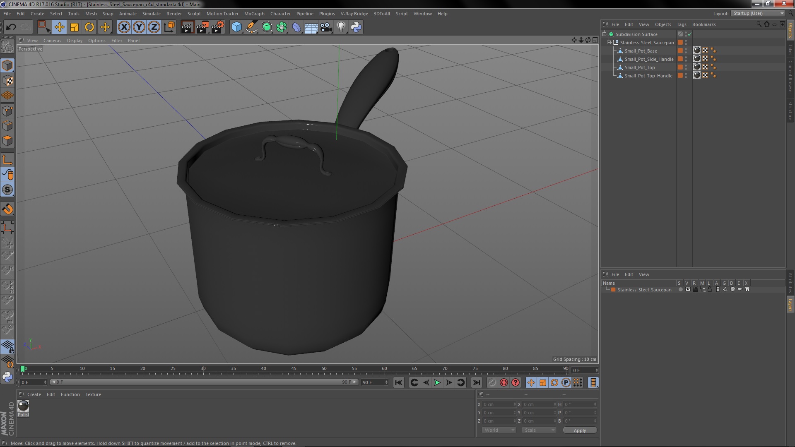Activate the Live Selection tool
The image size is (795, 447).
pos(44,27)
